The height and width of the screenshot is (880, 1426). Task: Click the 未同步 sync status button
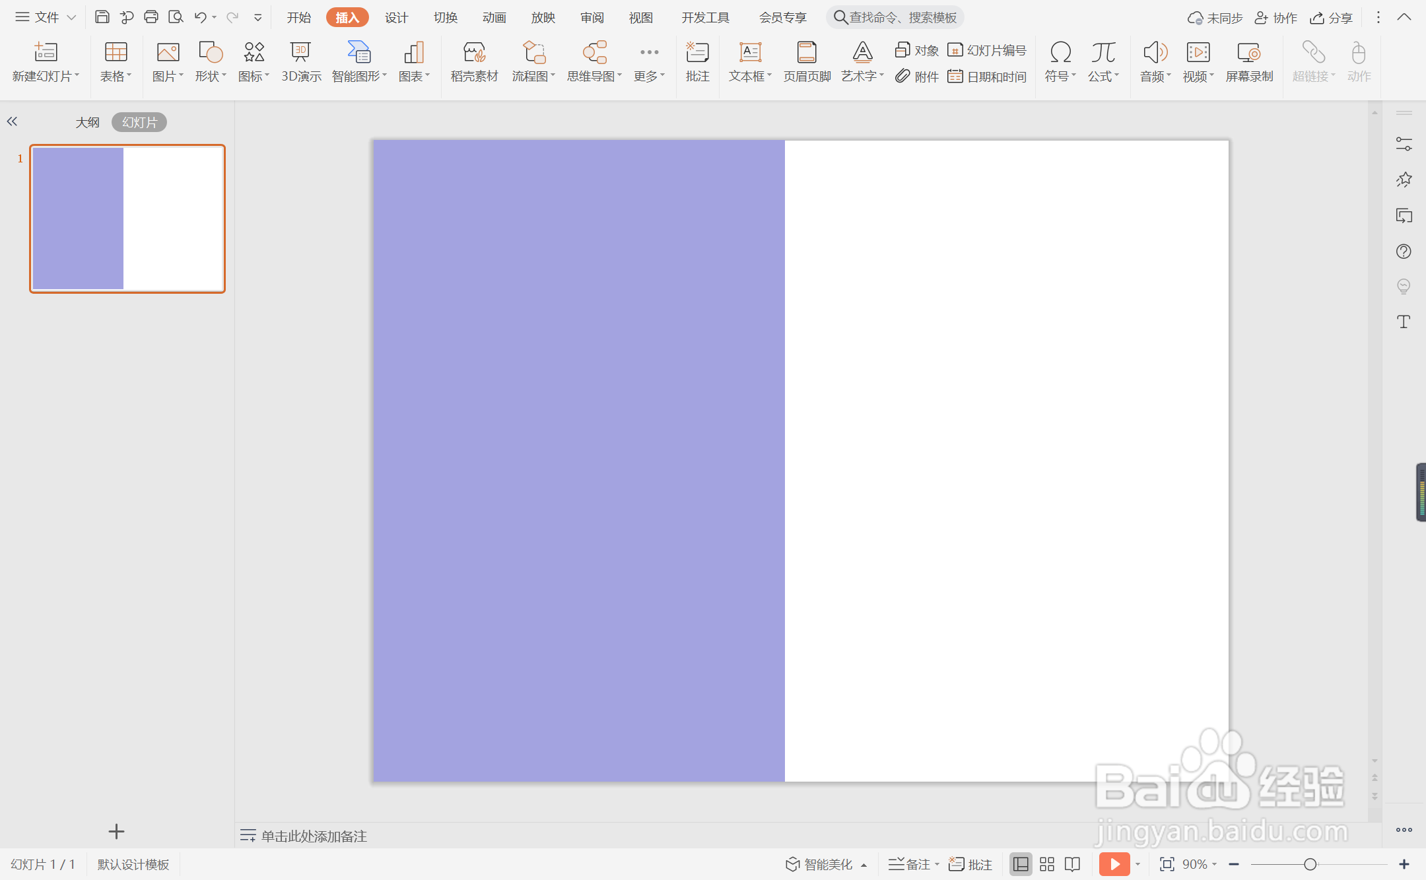[x=1215, y=18]
